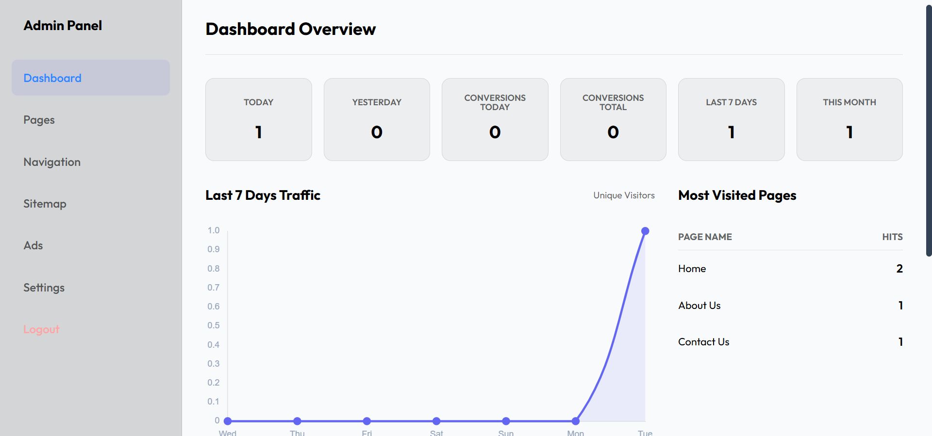This screenshot has height=436, width=932.
Task: Go to Pages in sidebar
Action: click(x=39, y=120)
